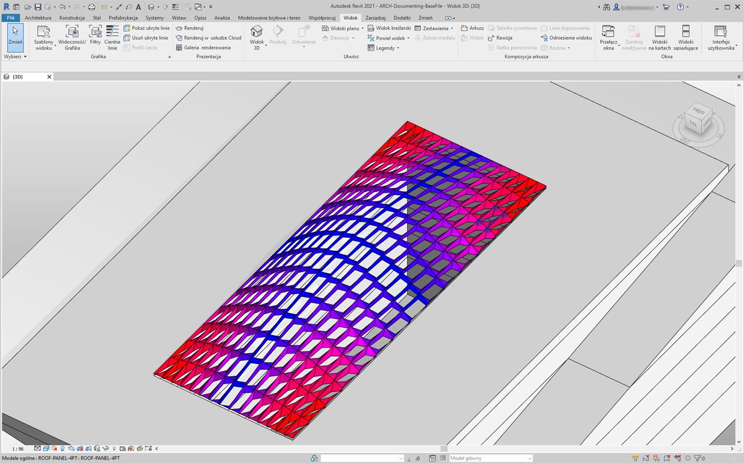Viewport: 744px width, 464px height.
Task: Click the Open folder icon in quick access toolbar
Action: pos(28,7)
